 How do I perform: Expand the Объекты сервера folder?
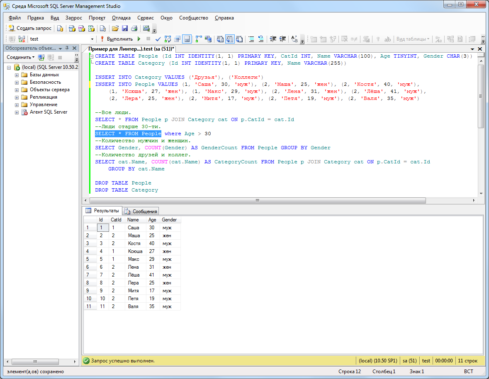point(17,90)
